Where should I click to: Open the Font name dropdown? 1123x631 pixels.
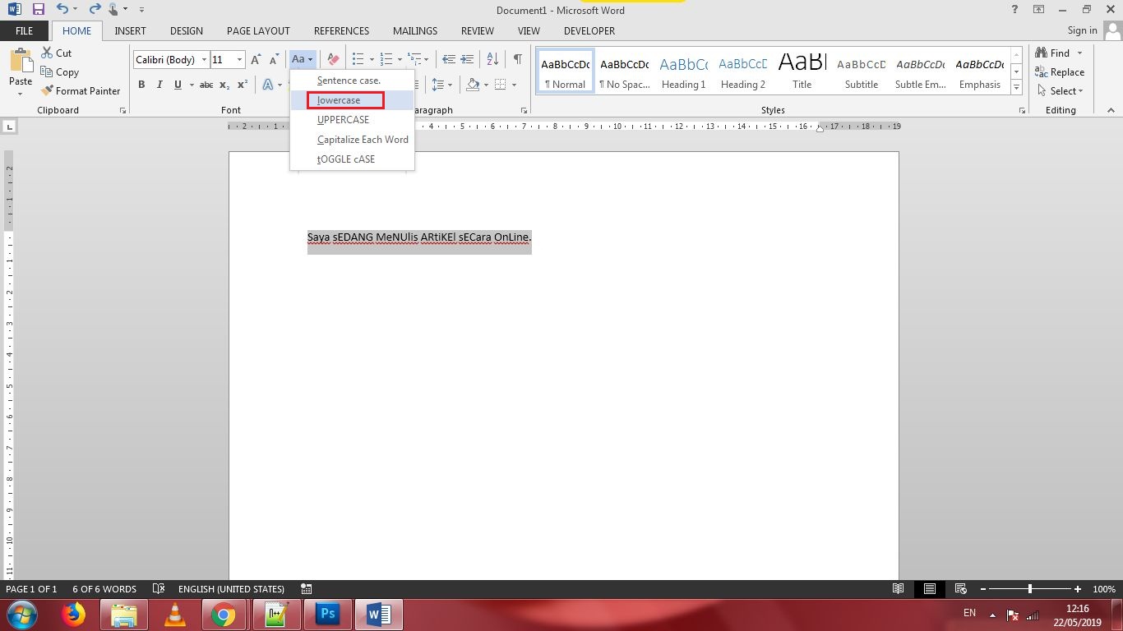point(204,59)
